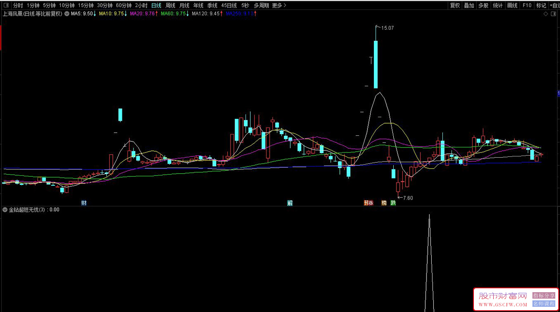Screen dimensions: 560x312
Task: Open the 画线 drawing tools button
Action: tap(512, 6)
